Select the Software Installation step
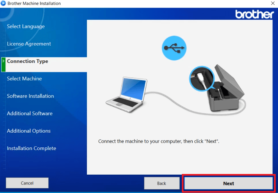The height and width of the screenshot is (193, 278). tap(30, 96)
